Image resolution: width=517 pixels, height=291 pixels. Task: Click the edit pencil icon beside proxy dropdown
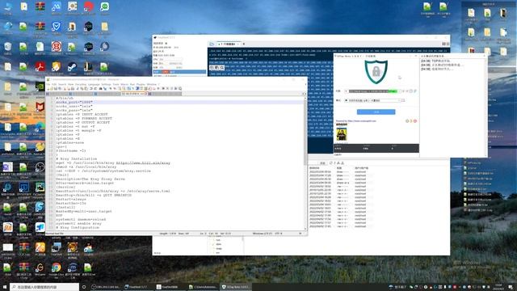pyautogui.click(x=415, y=91)
